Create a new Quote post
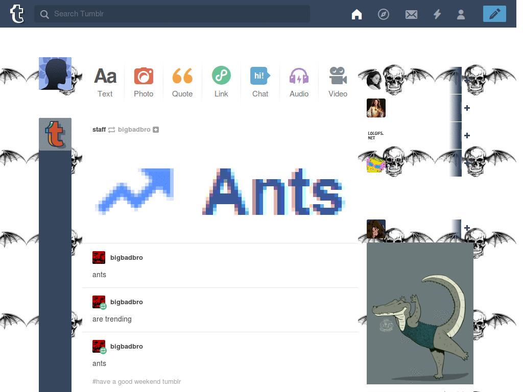Image resolution: width=523 pixels, height=392 pixels. tap(182, 82)
